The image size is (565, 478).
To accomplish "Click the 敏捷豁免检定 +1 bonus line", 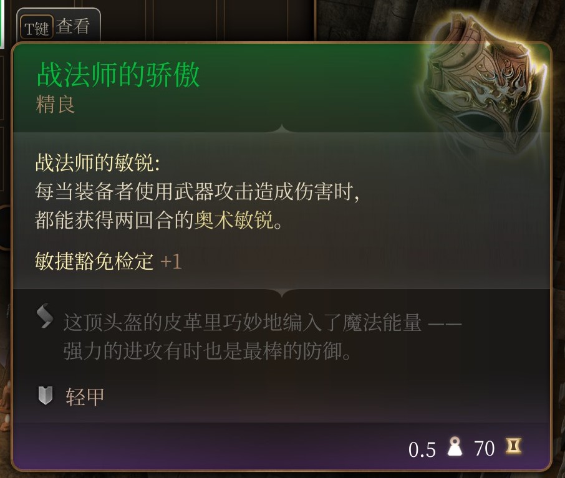I will [108, 261].
